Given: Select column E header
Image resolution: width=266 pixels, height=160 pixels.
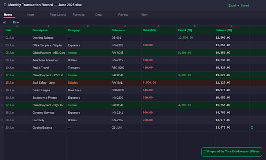Looking at the screenshot, I should click(x=158, y=26).
